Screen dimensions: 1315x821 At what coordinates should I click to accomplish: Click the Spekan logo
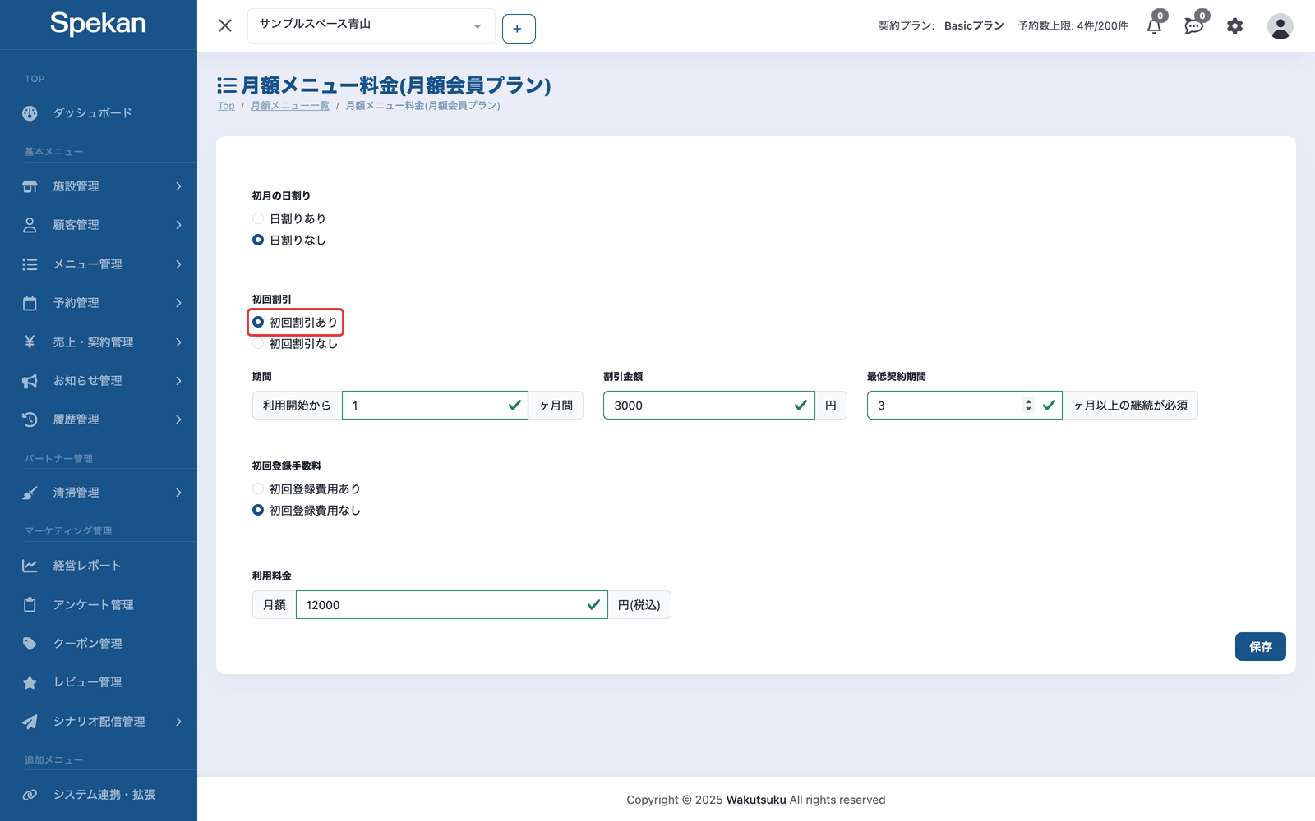click(x=98, y=24)
